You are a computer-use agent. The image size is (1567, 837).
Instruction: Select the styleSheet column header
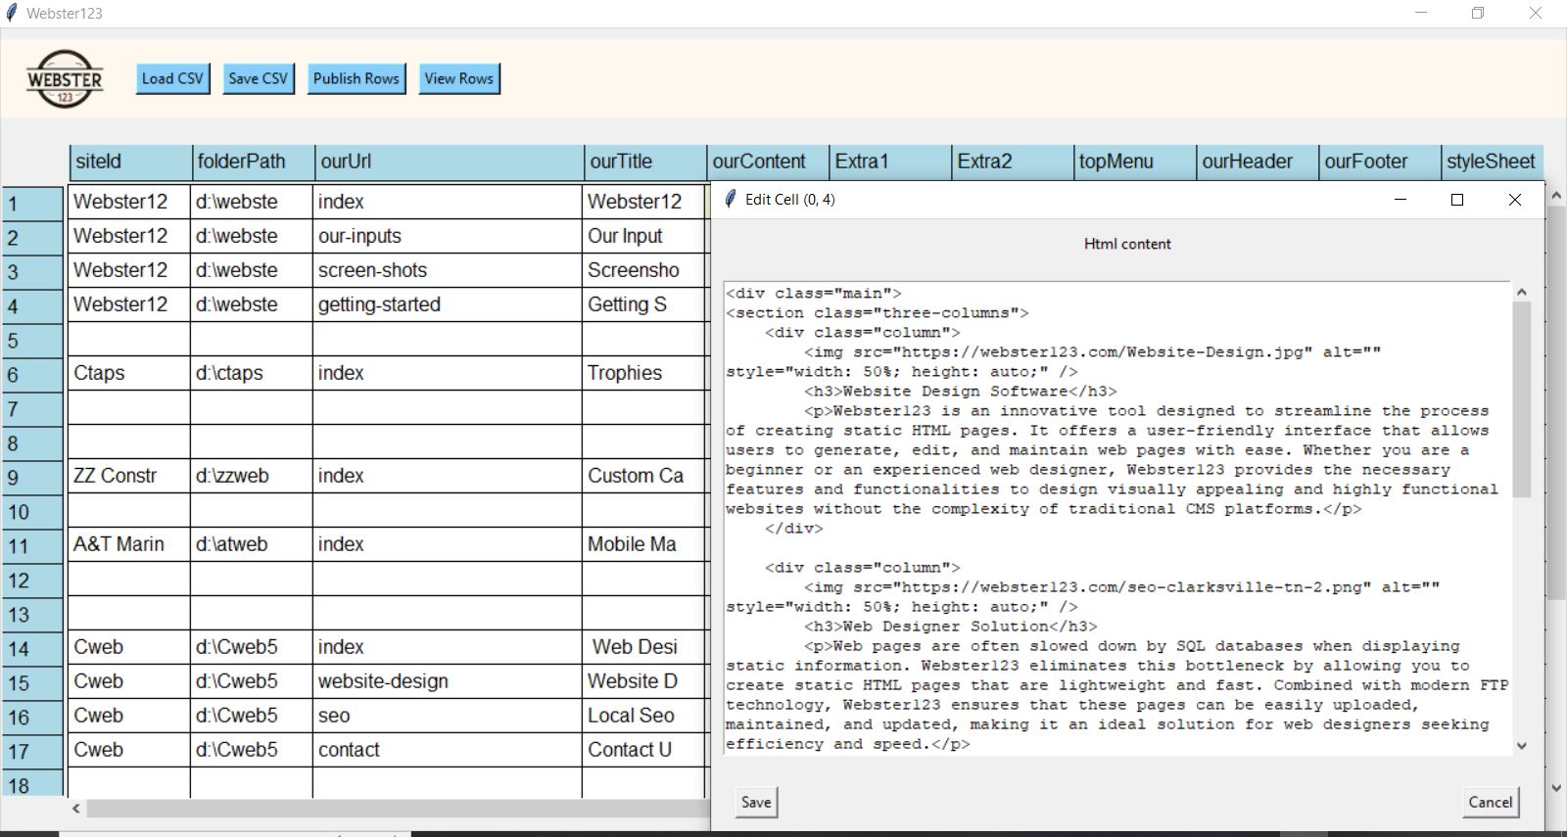(x=1493, y=163)
